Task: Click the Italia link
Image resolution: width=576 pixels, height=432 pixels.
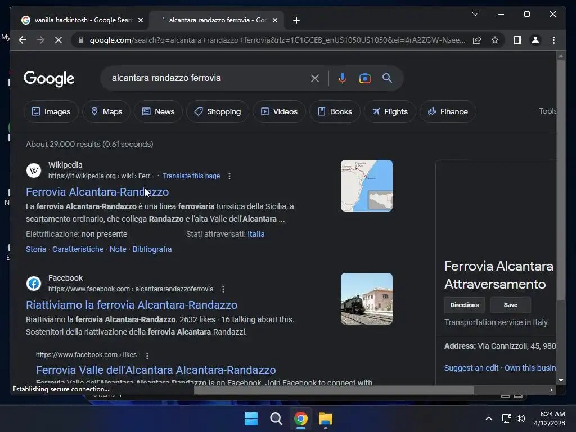Action: [x=256, y=234]
